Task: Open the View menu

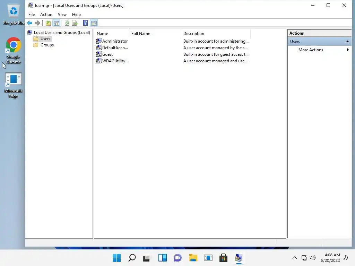Action: click(62, 15)
